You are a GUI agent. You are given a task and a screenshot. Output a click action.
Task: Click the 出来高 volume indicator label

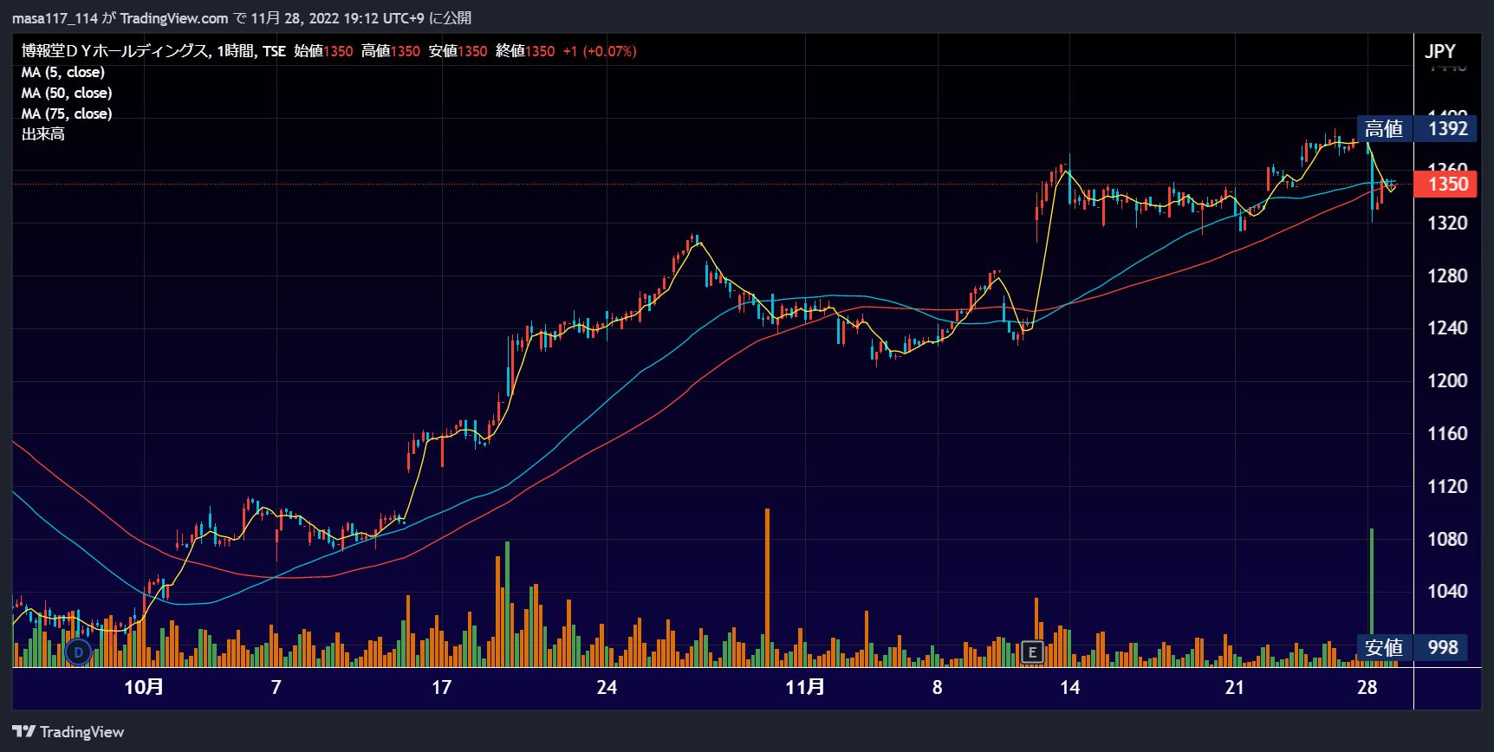(x=43, y=134)
